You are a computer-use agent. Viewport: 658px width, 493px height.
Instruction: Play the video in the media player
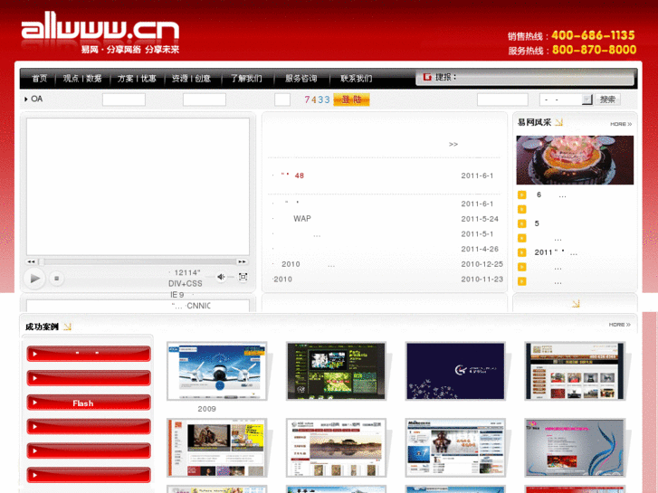(34, 279)
